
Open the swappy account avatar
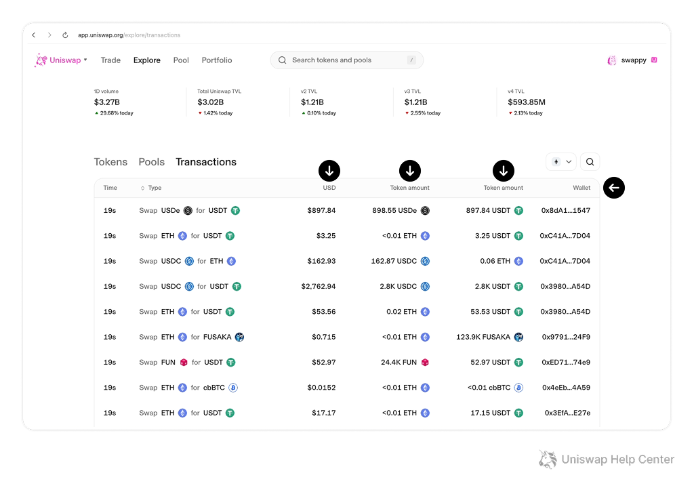click(x=612, y=60)
